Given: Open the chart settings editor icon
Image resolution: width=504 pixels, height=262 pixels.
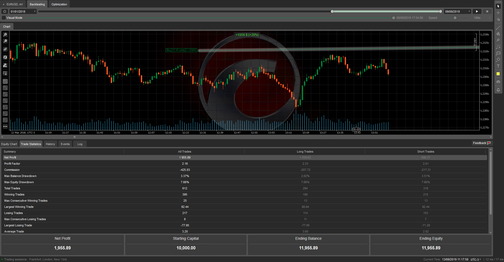Looking at the screenshot, I should click(5, 73).
